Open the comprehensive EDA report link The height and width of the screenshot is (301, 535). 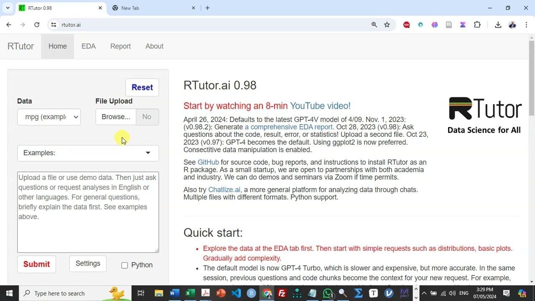point(289,127)
